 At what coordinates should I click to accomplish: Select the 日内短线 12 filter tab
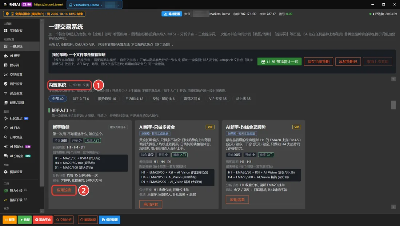tap(134, 99)
